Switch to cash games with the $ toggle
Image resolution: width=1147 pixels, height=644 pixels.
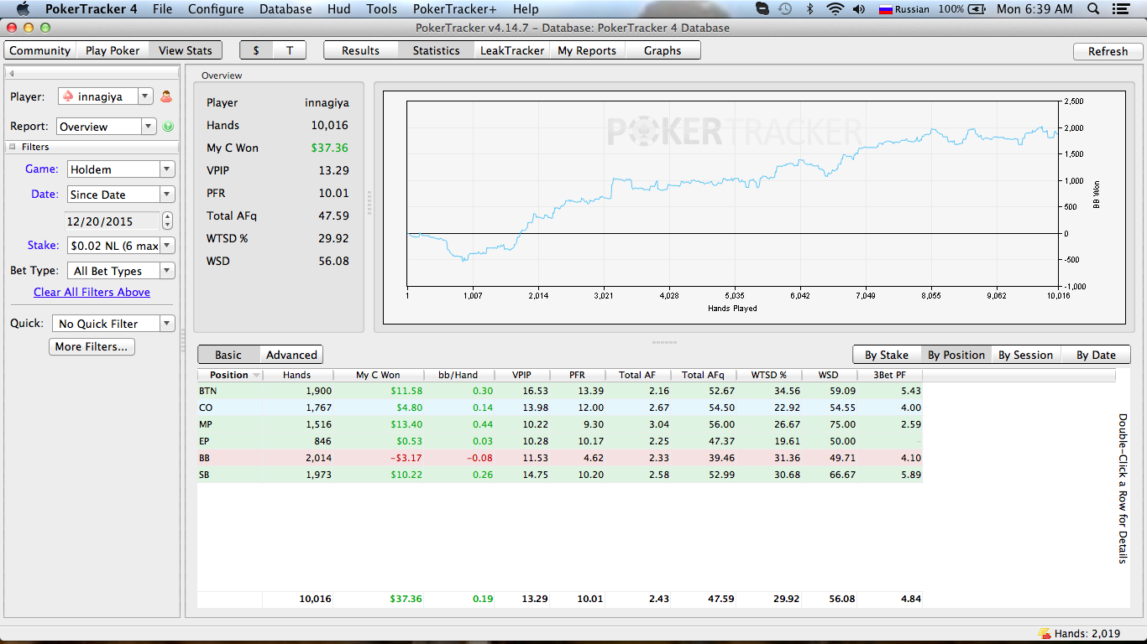[256, 50]
